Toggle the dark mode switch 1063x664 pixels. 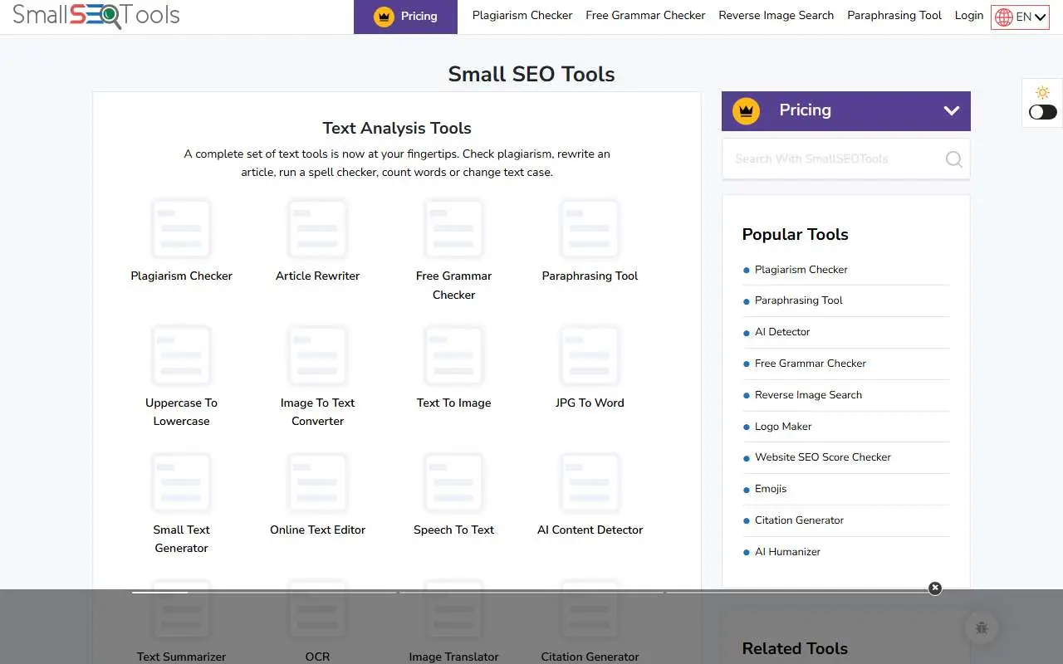click(1043, 112)
